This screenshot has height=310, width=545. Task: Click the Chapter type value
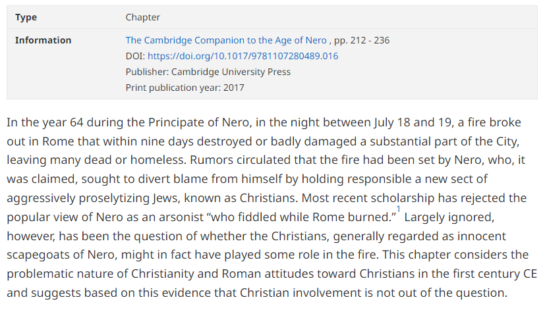pyautogui.click(x=143, y=17)
